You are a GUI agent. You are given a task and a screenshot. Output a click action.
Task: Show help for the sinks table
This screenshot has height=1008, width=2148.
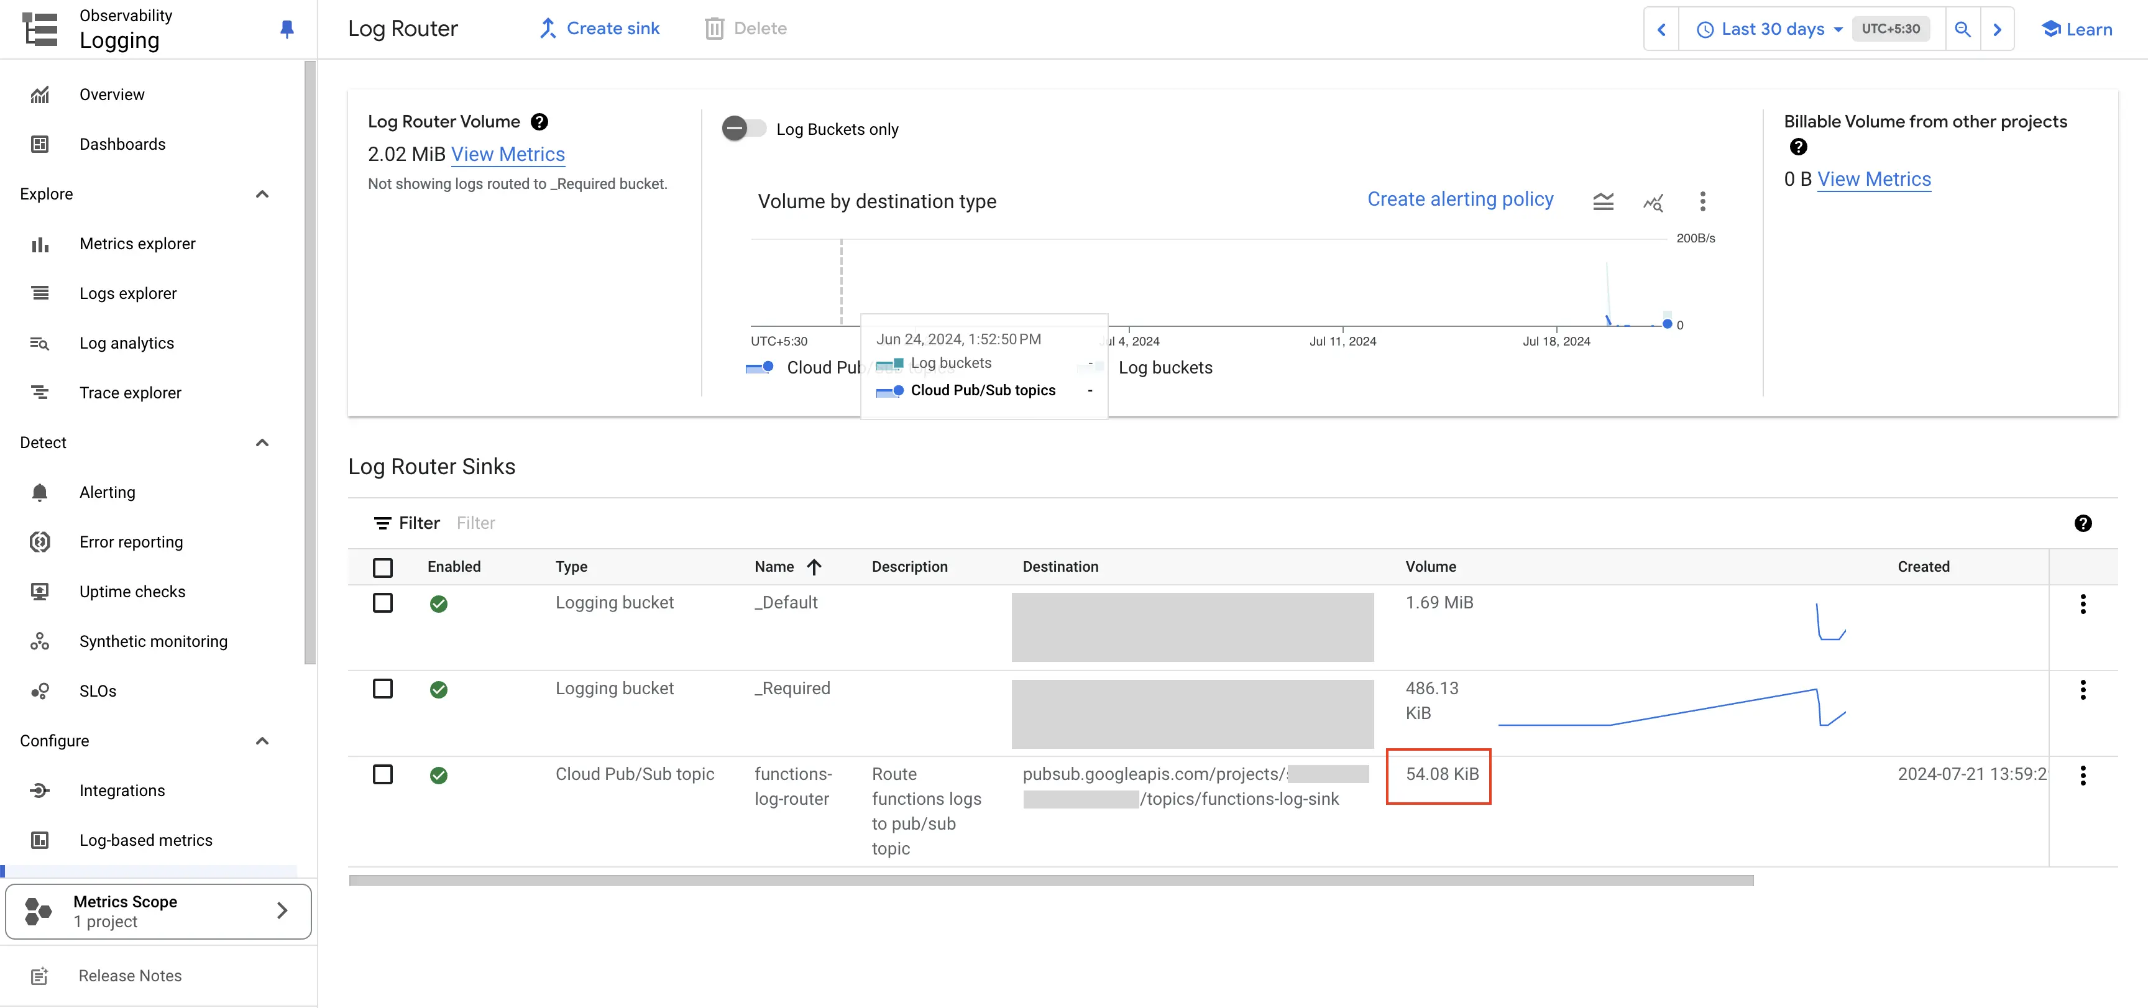point(2083,523)
